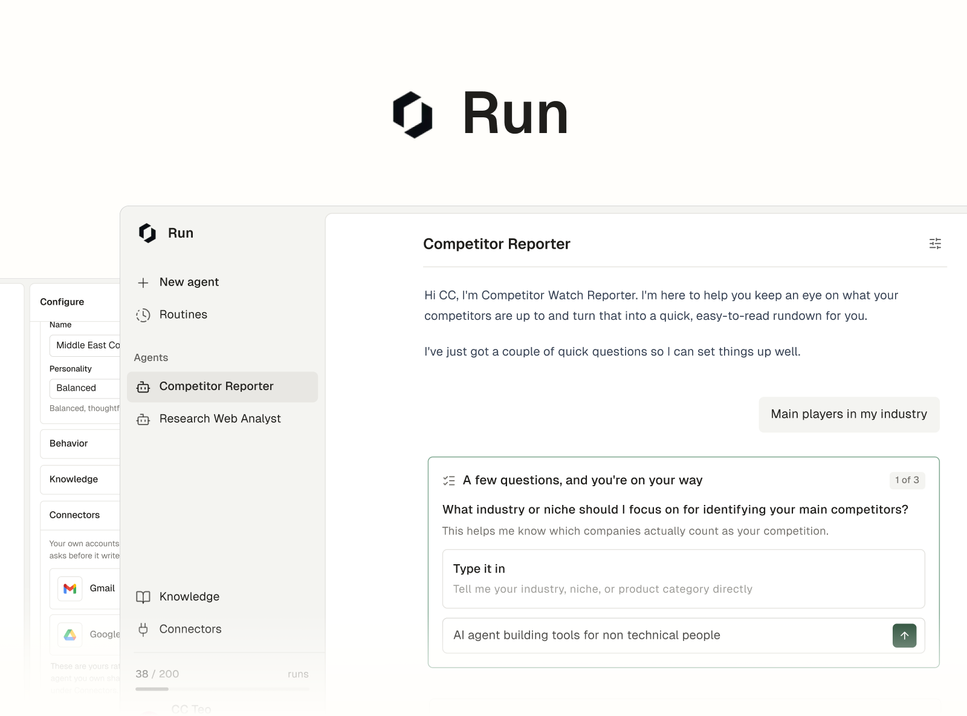The image size is (967, 716).
Task: Expand the Connectors section in the Configure panel
Action: click(x=80, y=515)
